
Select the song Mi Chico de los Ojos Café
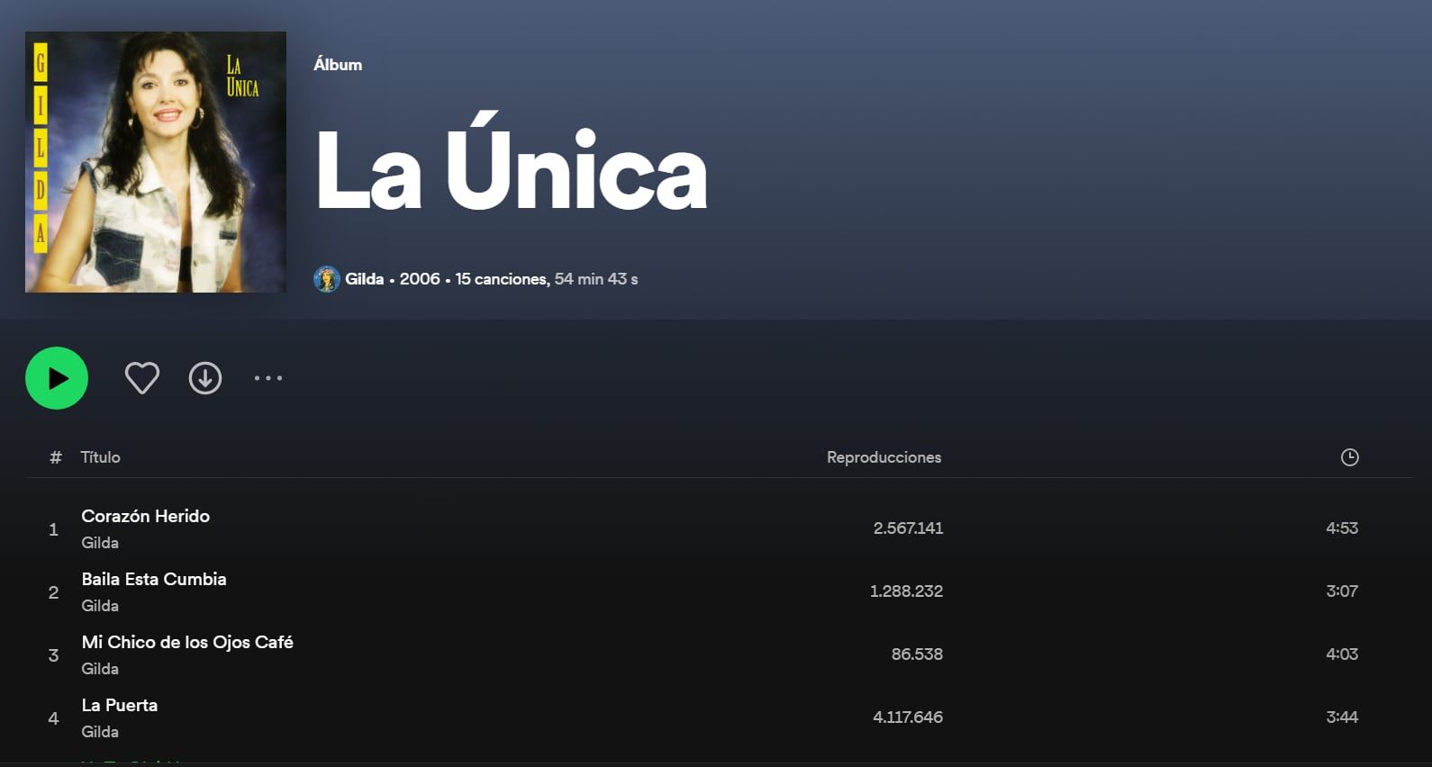pyautogui.click(x=187, y=642)
